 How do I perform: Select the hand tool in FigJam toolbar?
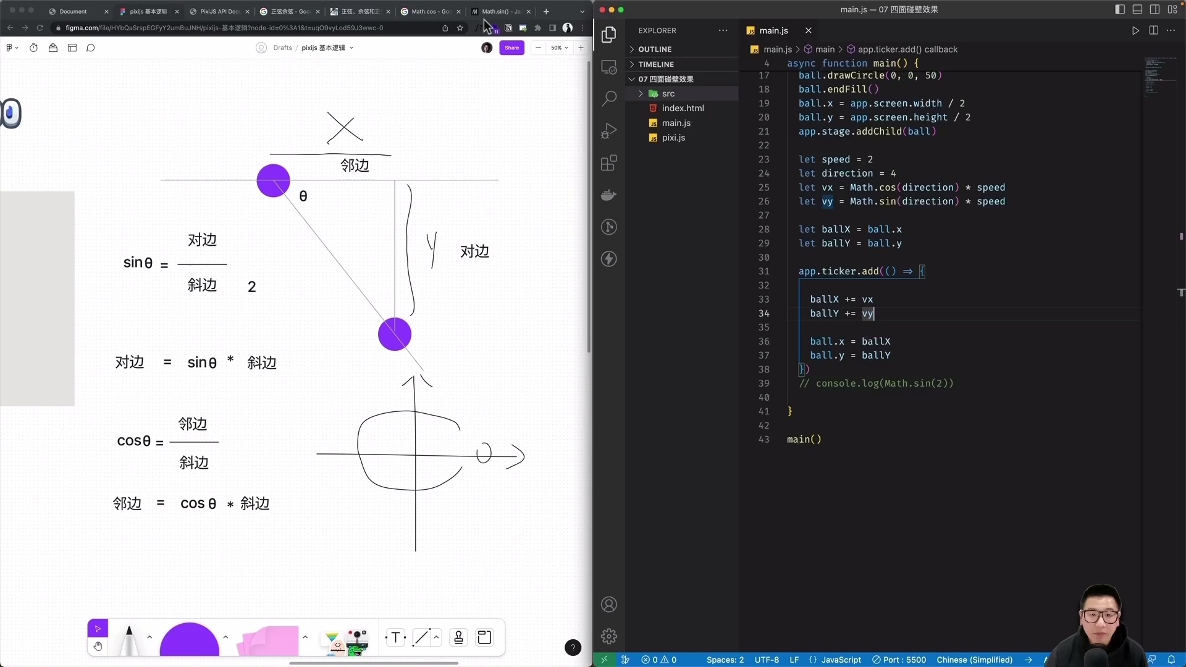pyautogui.click(x=98, y=645)
